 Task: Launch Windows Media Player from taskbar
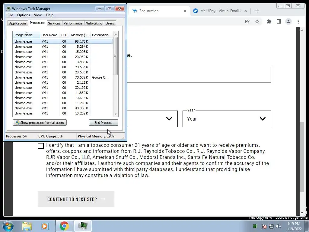pyautogui.click(x=45, y=226)
